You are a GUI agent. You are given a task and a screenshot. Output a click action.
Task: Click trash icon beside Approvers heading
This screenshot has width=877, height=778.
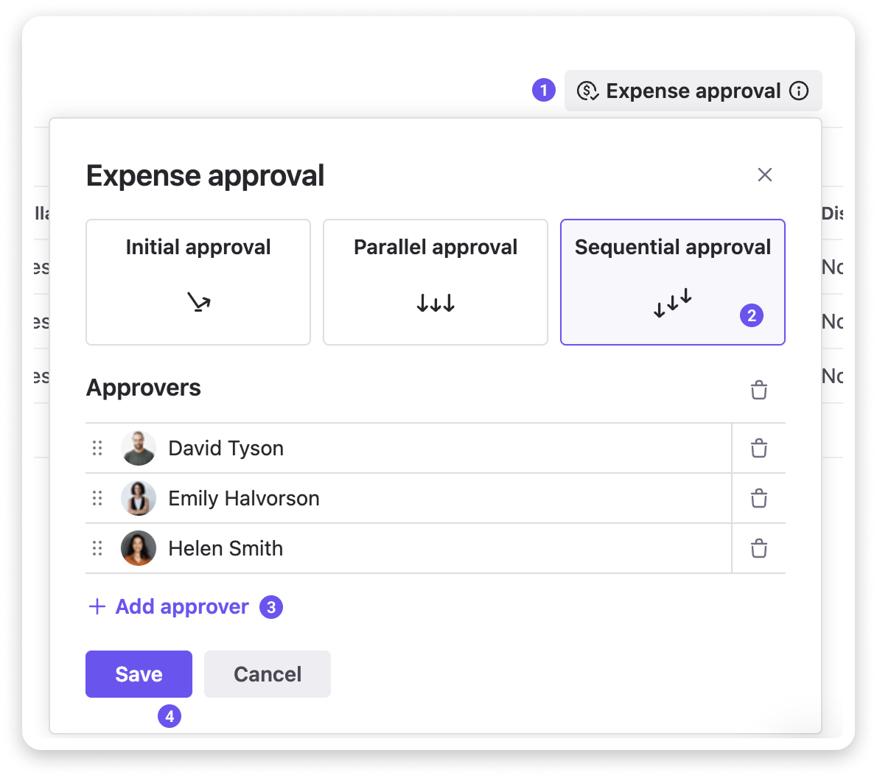coord(758,390)
